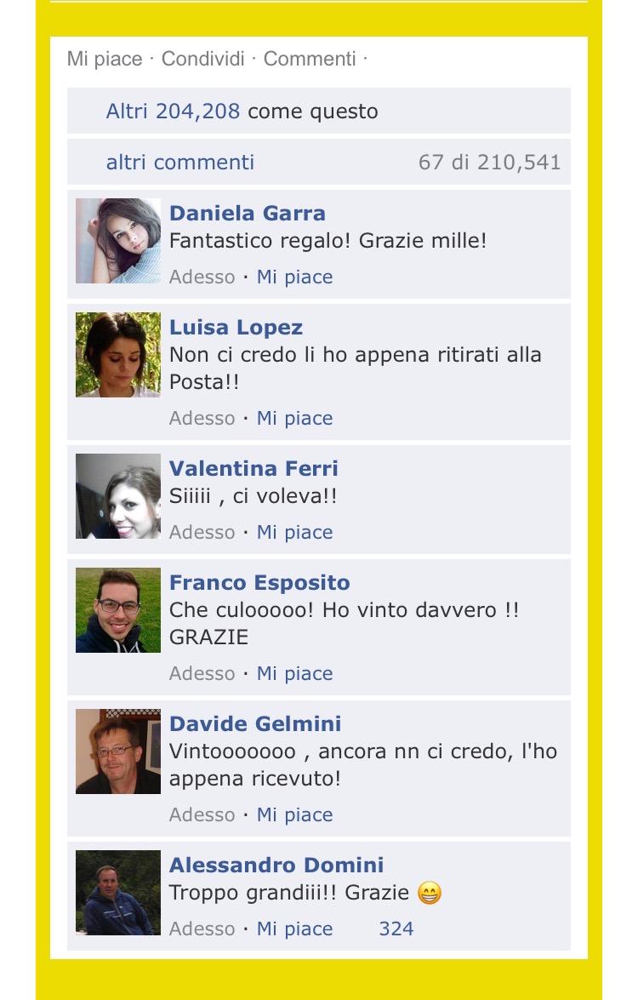Open the Commenti link
This screenshot has height=1000, width=638.
[x=310, y=59]
